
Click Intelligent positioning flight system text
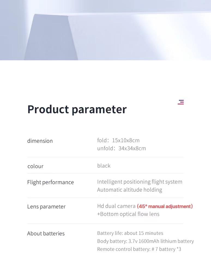click(x=140, y=182)
